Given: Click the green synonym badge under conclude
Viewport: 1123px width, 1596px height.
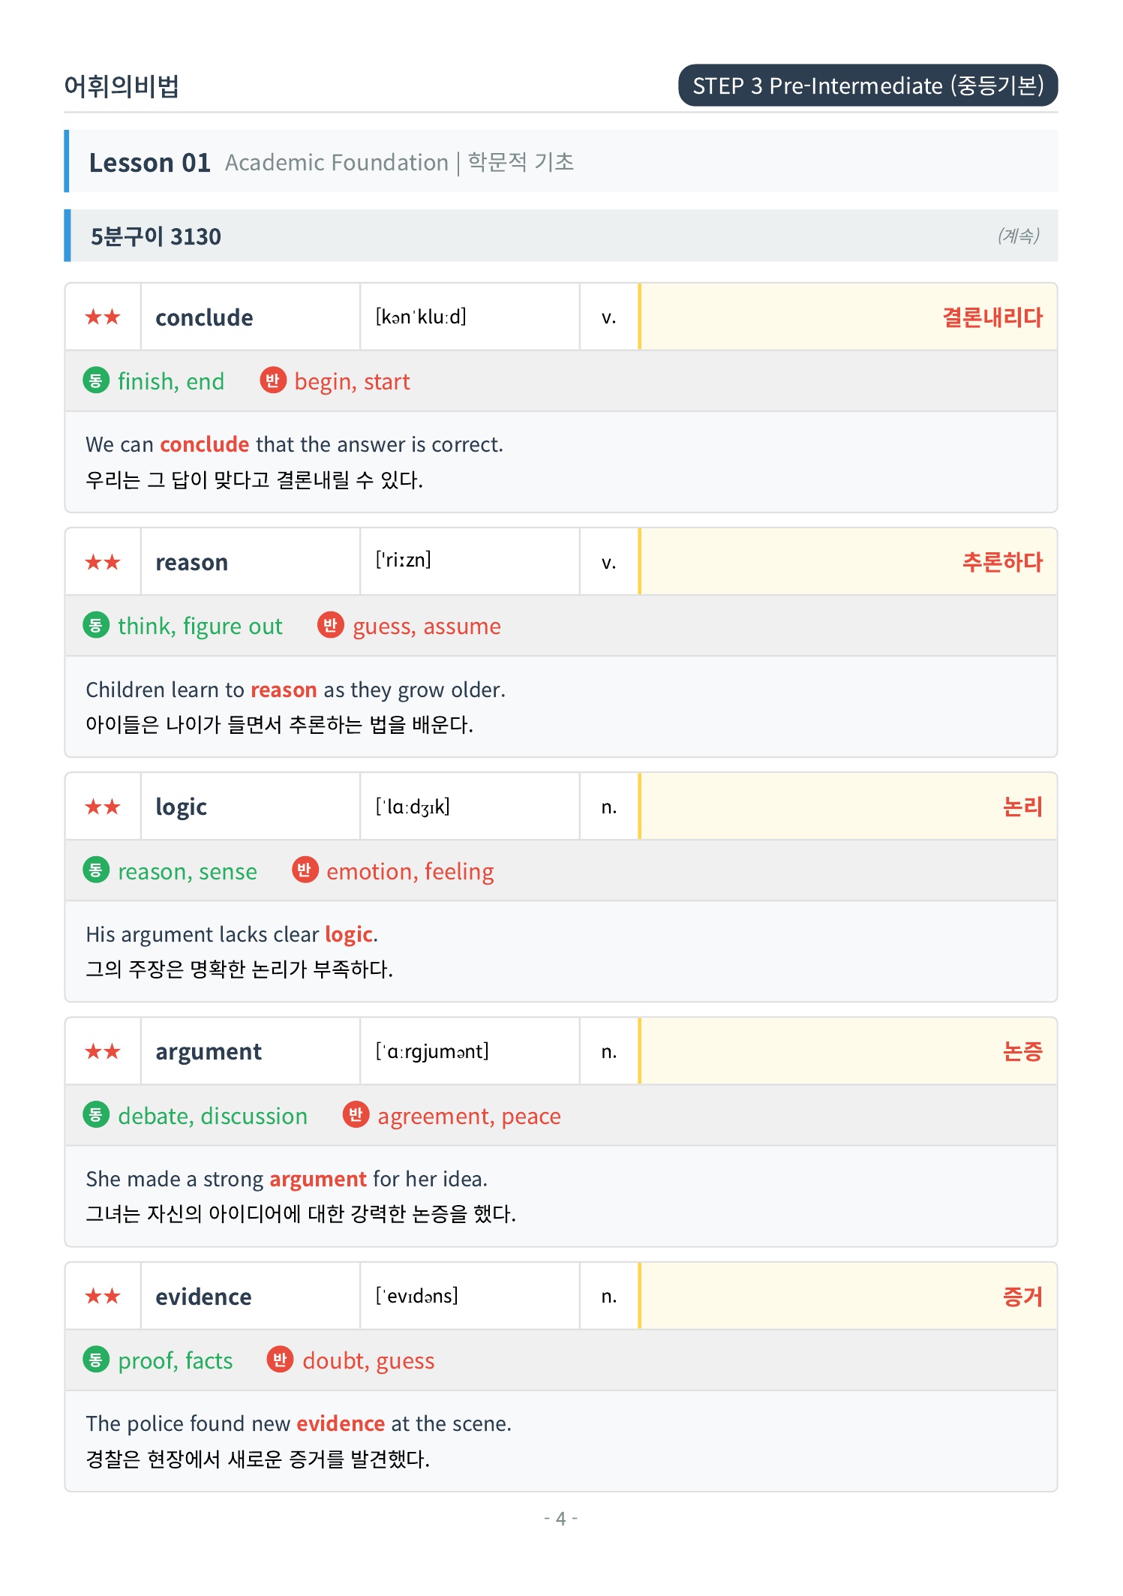Looking at the screenshot, I should point(96,380).
